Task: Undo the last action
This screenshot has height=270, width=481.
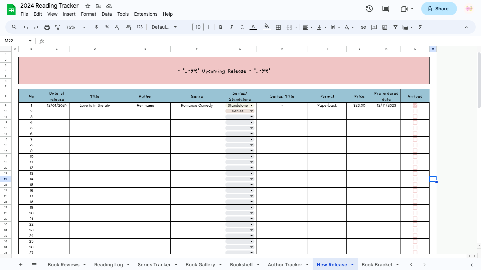Action: 26,27
